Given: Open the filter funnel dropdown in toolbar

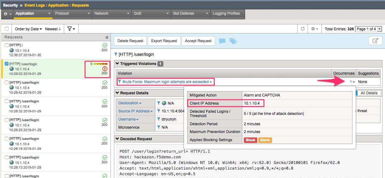Looking at the screenshot, I should click(71, 29).
